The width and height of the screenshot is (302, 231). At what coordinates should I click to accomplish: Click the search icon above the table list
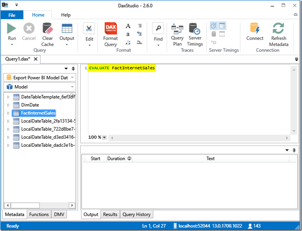tap(72, 95)
